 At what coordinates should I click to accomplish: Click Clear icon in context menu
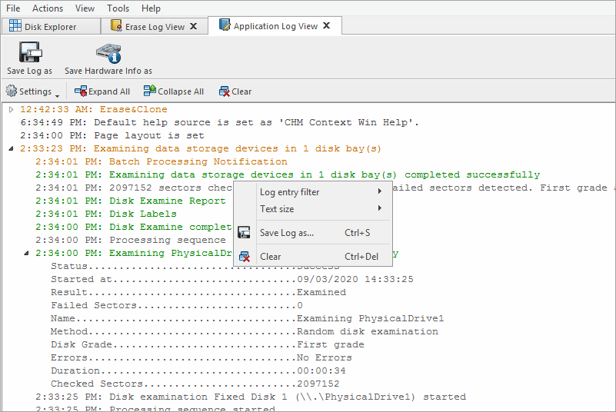244,257
